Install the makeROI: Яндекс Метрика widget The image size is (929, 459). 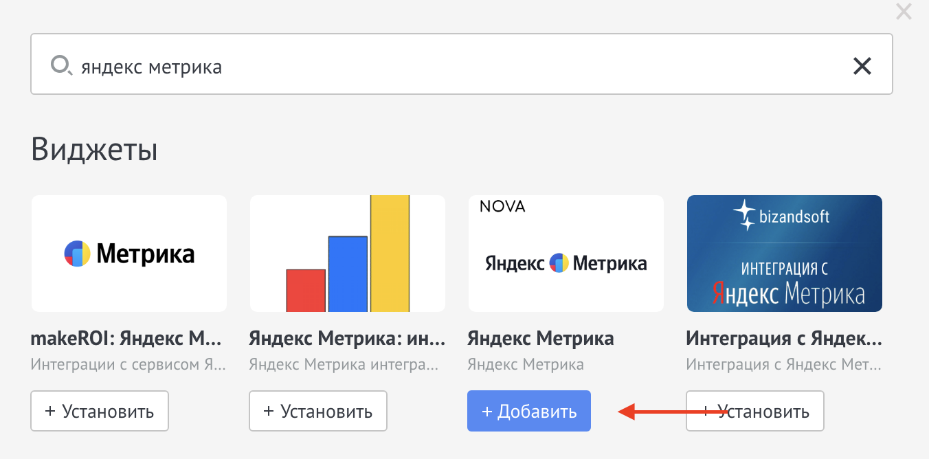point(100,411)
